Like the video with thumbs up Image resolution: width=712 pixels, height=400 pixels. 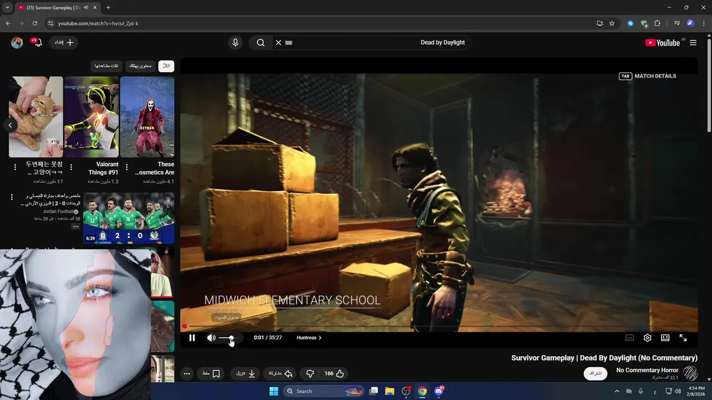click(x=334, y=373)
